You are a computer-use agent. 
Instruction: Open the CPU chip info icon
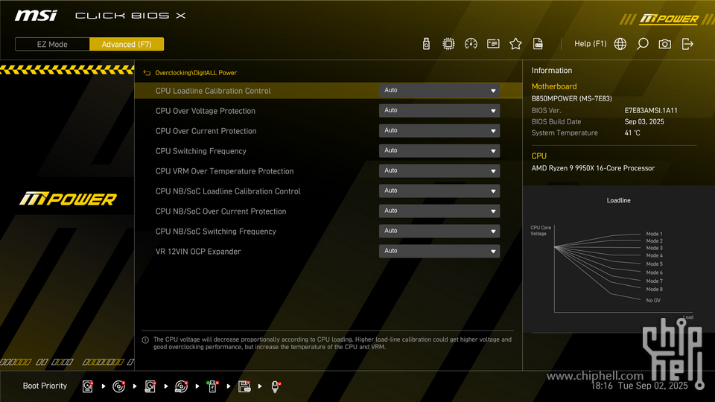448,44
